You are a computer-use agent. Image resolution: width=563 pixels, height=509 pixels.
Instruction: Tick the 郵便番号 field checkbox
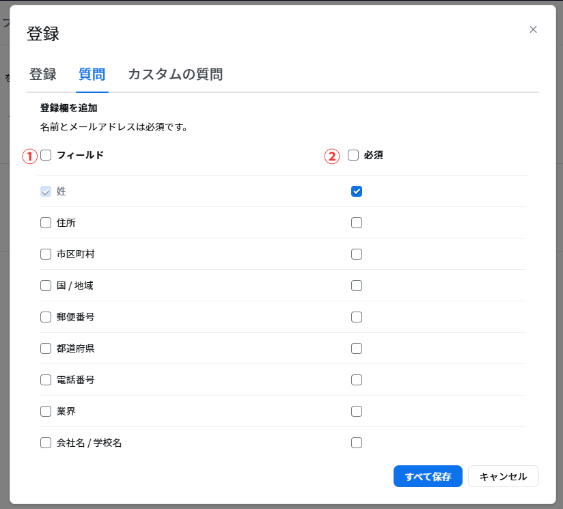(x=46, y=317)
